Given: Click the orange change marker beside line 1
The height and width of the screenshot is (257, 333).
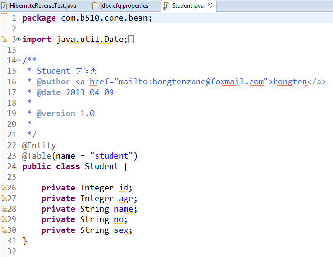Looking at the screenshot, I should 4,18.
